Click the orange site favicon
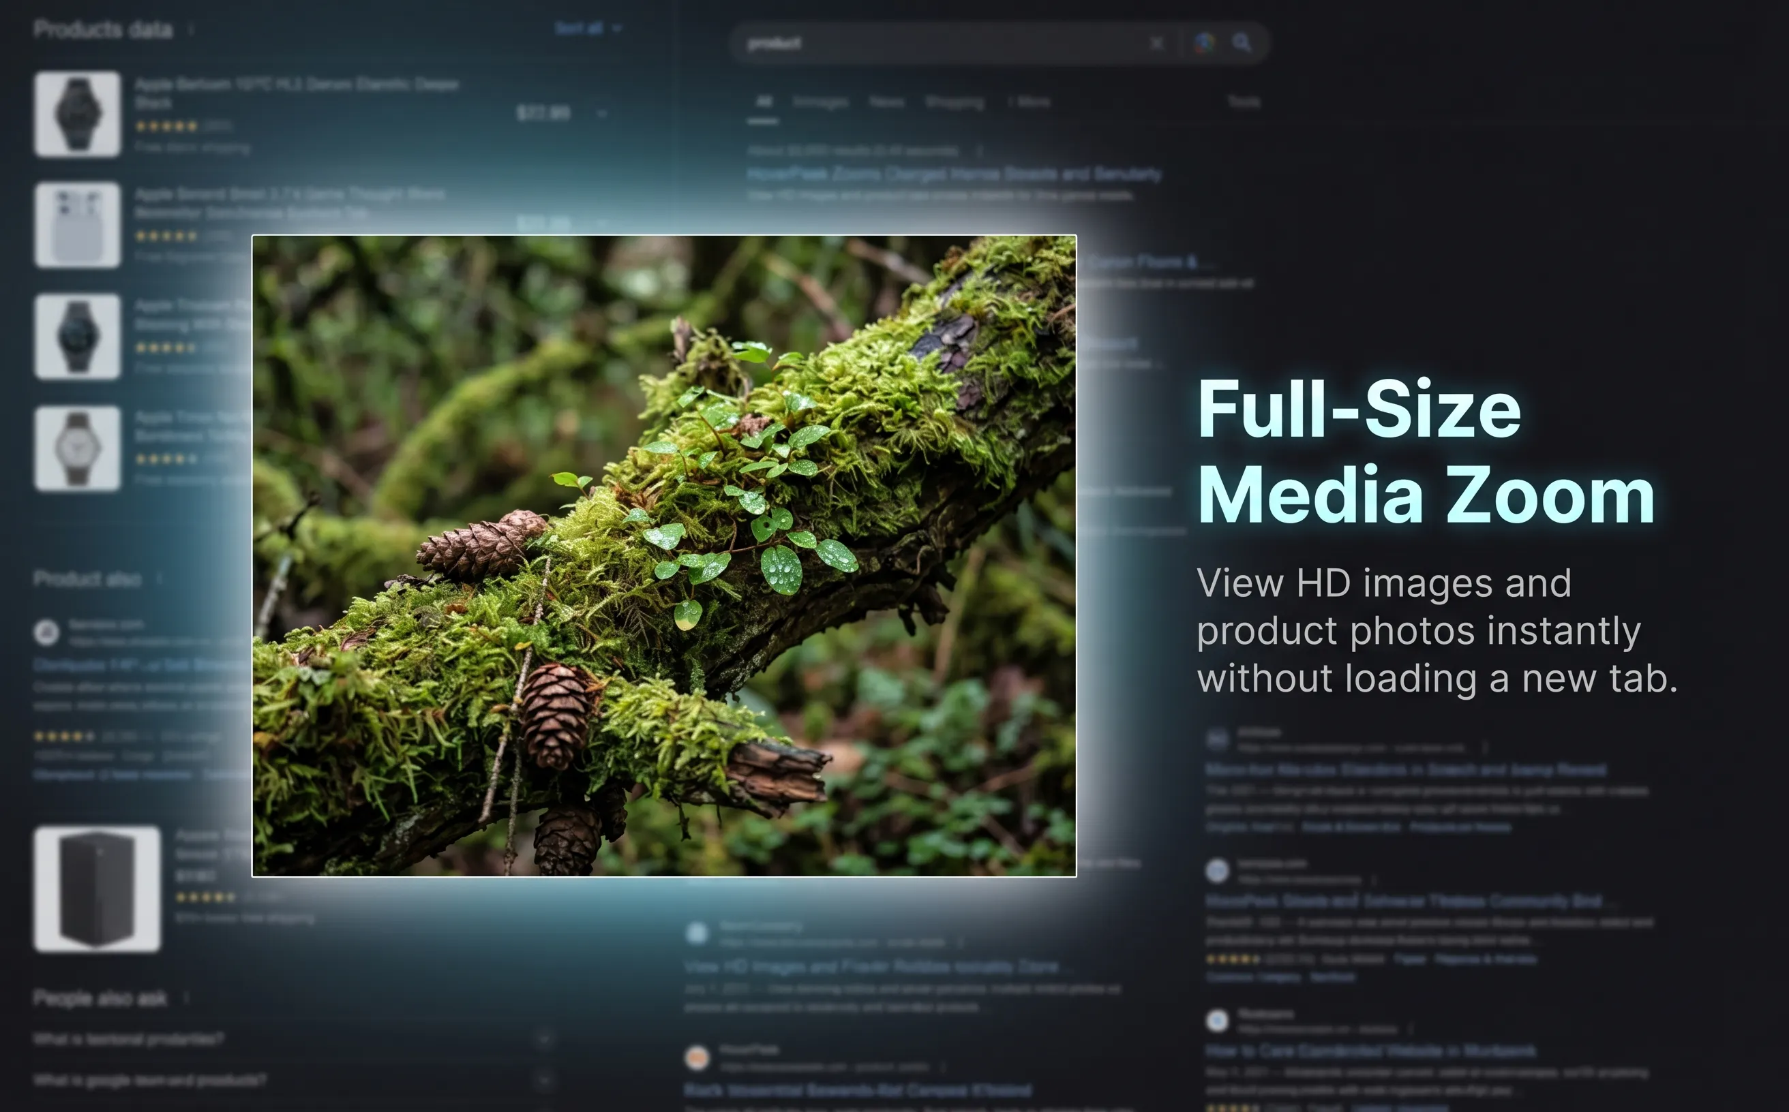The width and height of the screenshot is (1789, 1112). (697, 1057)
